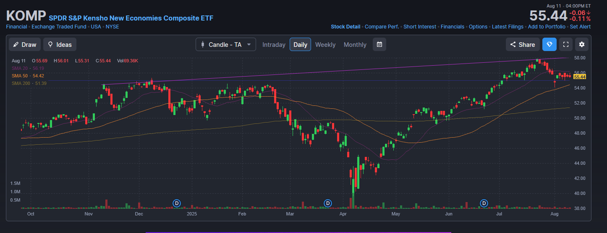The width and height of the screenshot is (607, 233).
Task: Click the Ideas lightbulb button
Action: pos(60,44)
